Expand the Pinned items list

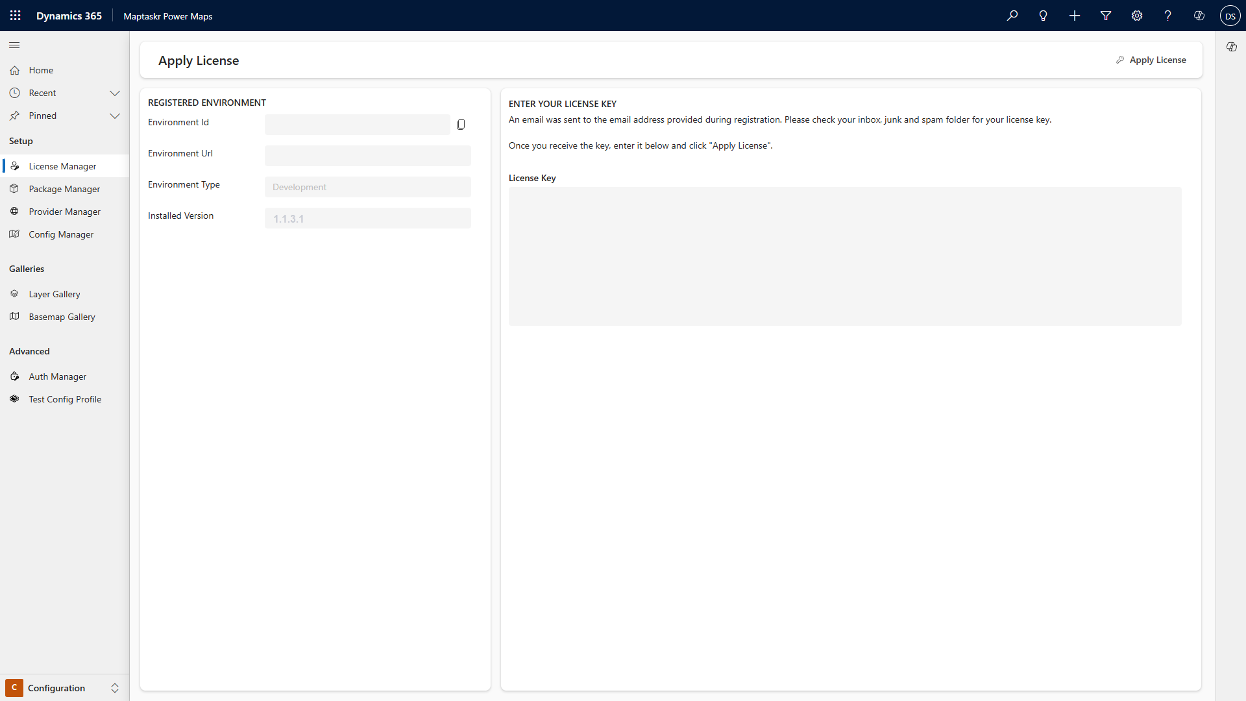pos(115,116)
